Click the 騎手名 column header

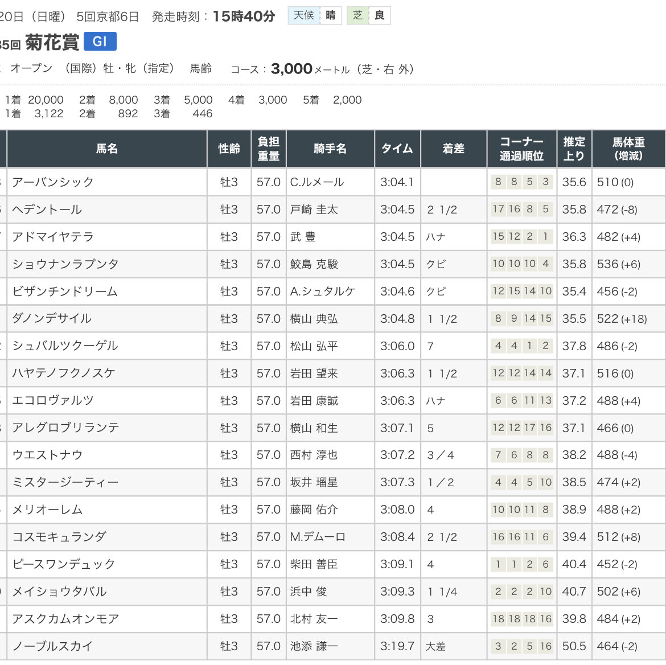(330, 149)
